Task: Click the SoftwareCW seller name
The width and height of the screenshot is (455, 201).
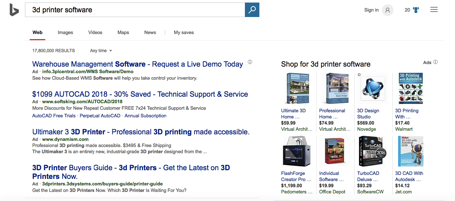Action: [370, 192]
